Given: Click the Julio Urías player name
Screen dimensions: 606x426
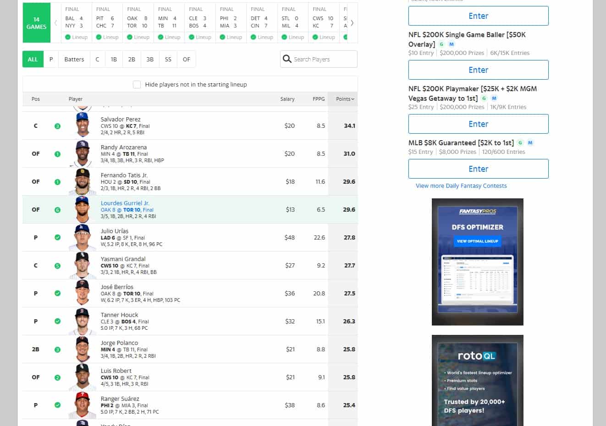Looking at the screenshot, I should pos(115,231).
